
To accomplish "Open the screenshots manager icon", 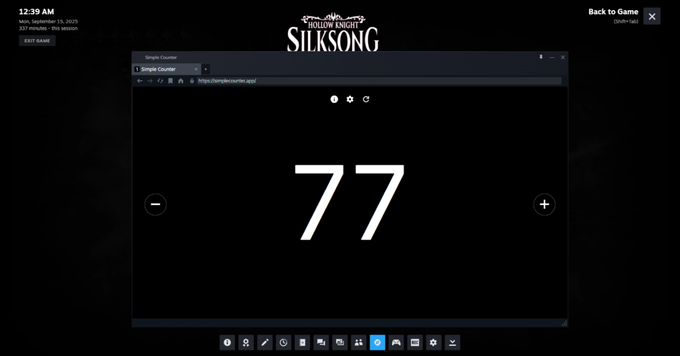I will pyautogui.click(x=340, y=342).
